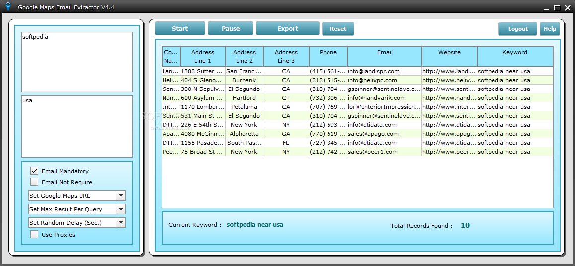575x266 pixels.
Task: Click the http://www.peer website cell
Action: 449,152
